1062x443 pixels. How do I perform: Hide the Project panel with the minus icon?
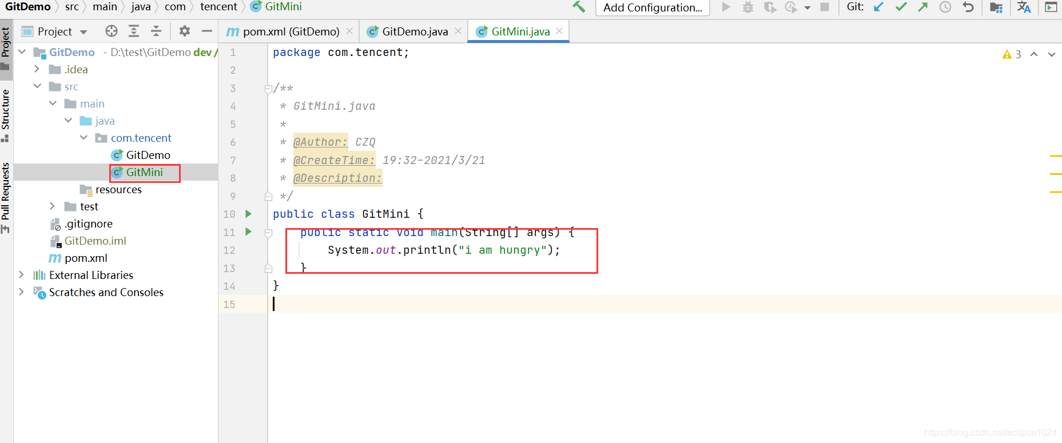click(207, 31)
